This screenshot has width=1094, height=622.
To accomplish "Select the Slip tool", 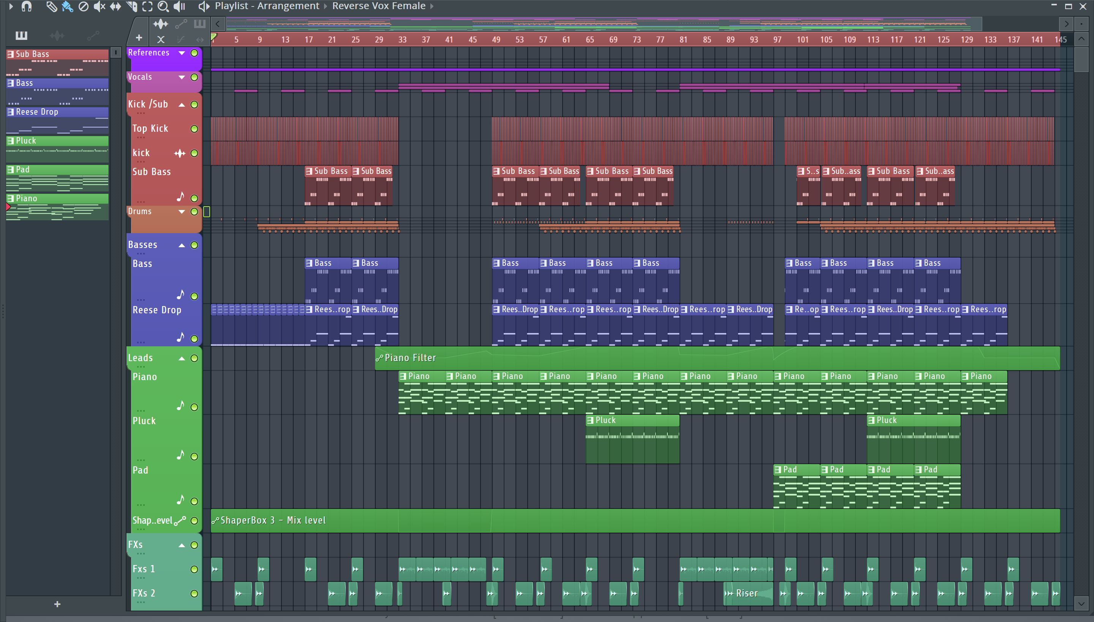I will pyautogui.click(x=115, y=6).
